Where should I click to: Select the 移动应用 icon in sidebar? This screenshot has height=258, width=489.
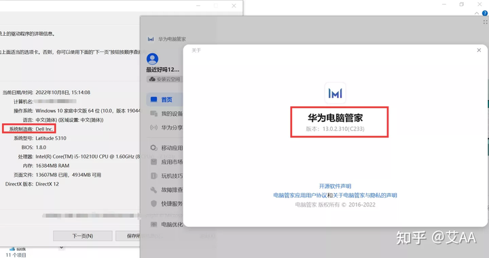[153, 148]
